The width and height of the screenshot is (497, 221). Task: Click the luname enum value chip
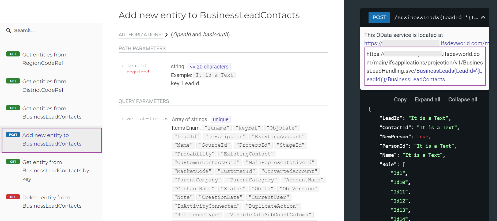click(x=217, y=128)
